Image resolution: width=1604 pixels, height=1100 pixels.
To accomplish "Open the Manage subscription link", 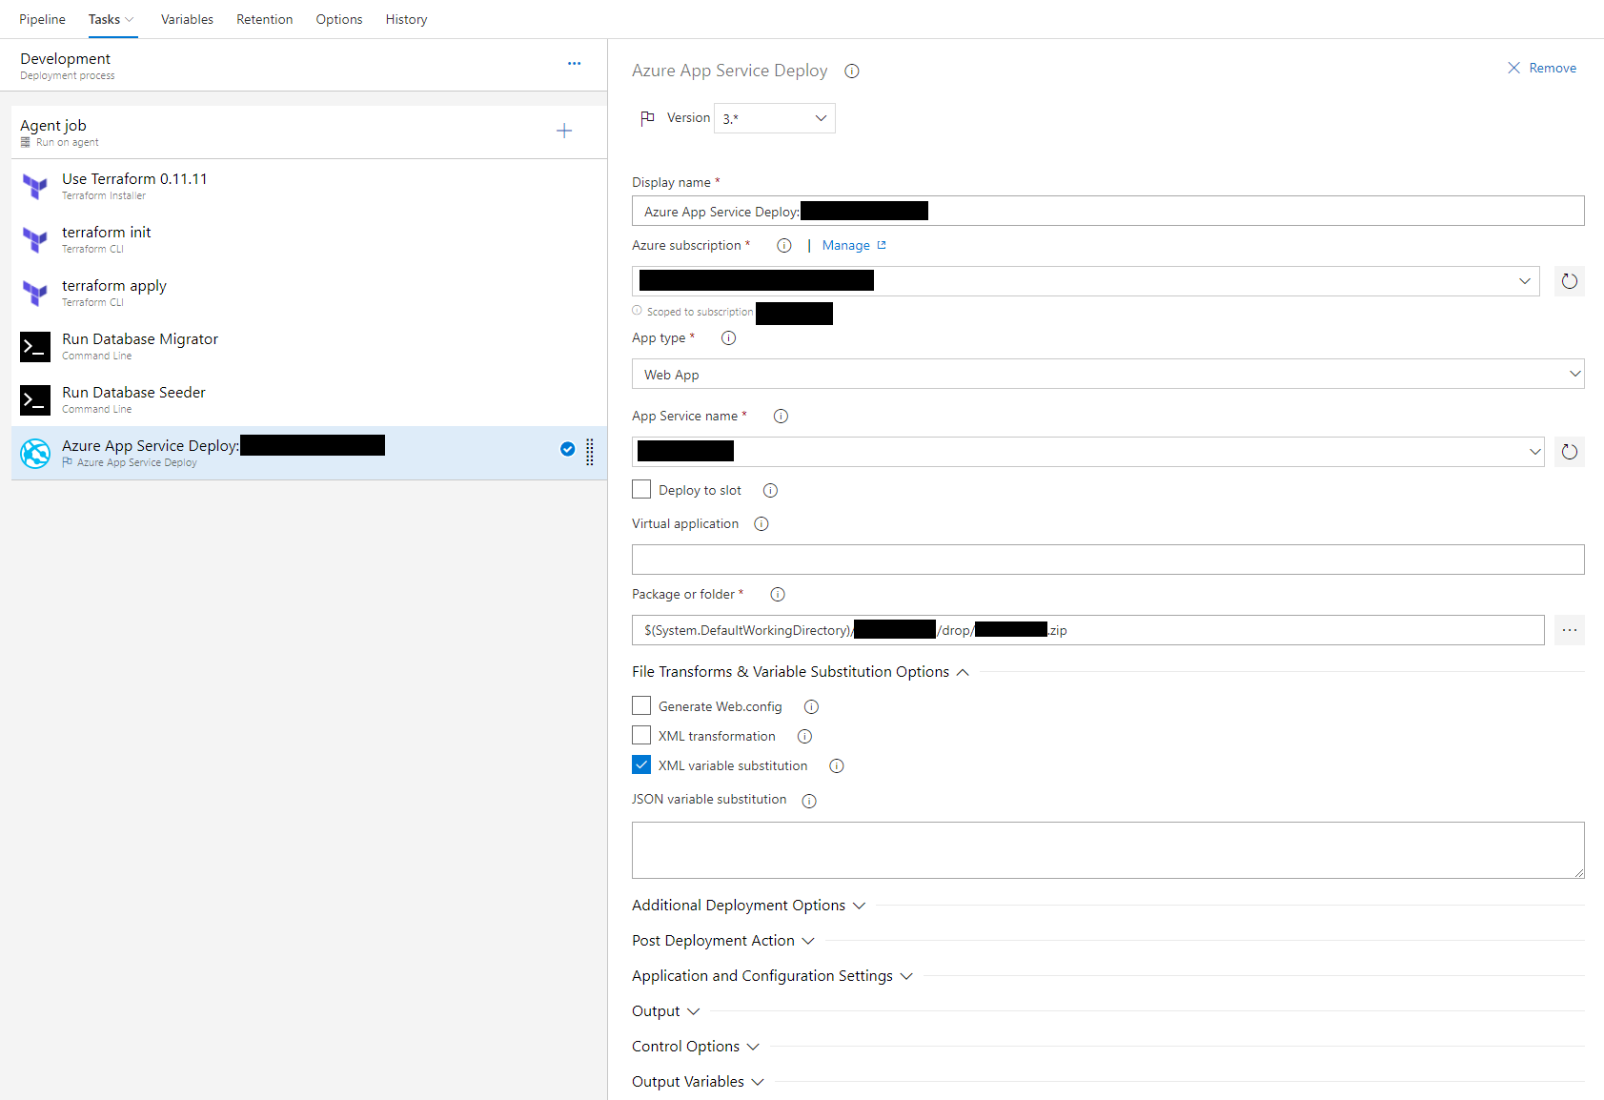I will (854, 246).
